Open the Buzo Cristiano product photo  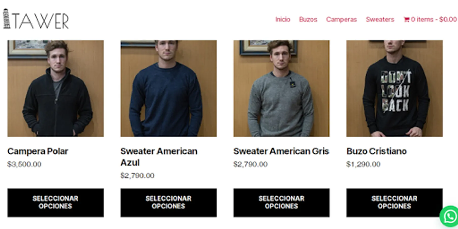point(394,89)
